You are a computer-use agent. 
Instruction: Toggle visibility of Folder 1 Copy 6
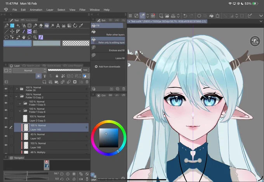coord(6,110)
